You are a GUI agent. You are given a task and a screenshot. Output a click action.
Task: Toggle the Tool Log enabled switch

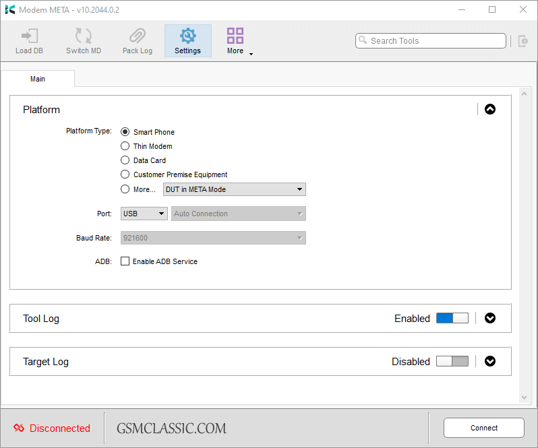click(452, 319)
